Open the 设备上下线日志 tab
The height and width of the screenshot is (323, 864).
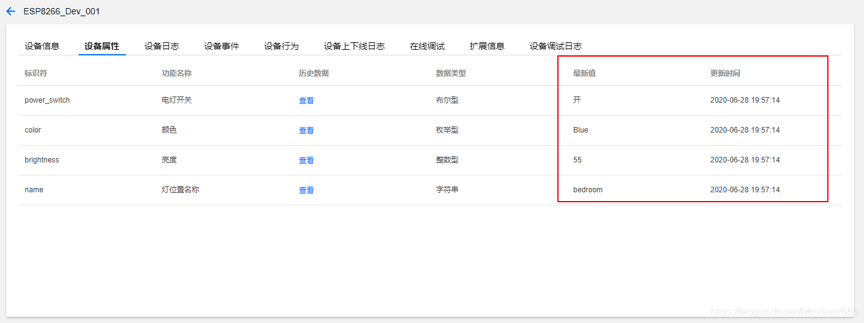354,46
